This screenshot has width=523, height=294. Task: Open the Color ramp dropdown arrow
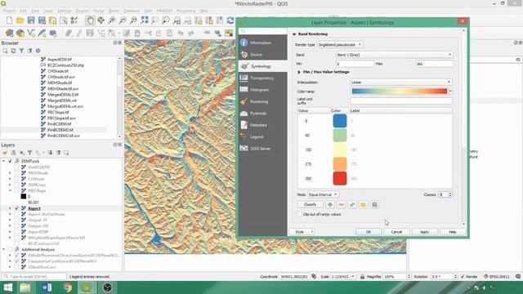coord(450,91)
